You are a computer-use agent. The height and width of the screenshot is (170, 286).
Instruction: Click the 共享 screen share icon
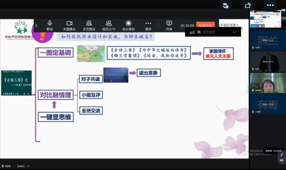click(x=169, y=25)
